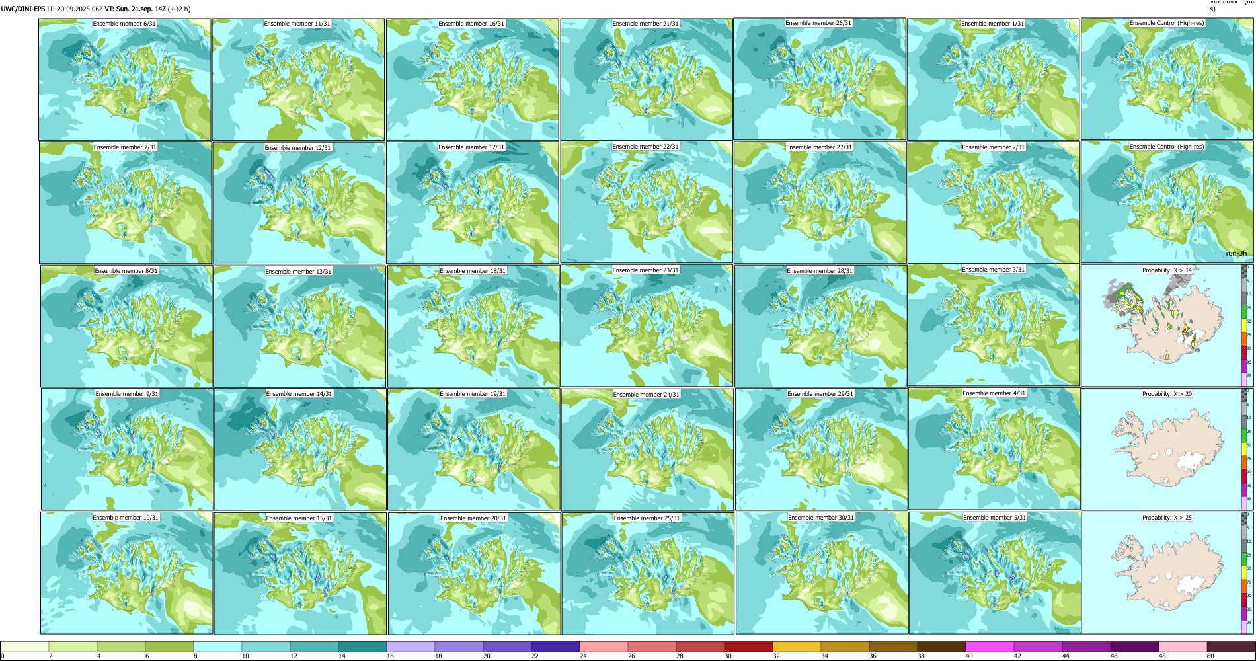
Task: View the Ensemble member 25/31 map
Action: pyautogui.click(x=648, y=572)
